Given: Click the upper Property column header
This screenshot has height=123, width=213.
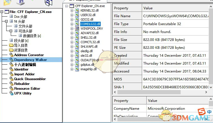Looking at the screenshot, I should (127, 8).
